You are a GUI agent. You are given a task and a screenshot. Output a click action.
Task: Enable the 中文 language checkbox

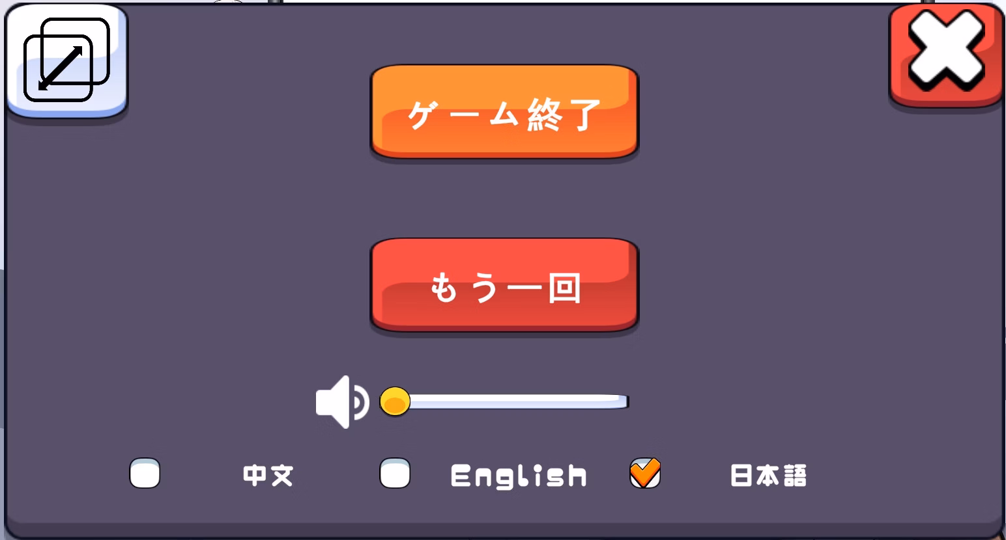[x=145, y=473]
